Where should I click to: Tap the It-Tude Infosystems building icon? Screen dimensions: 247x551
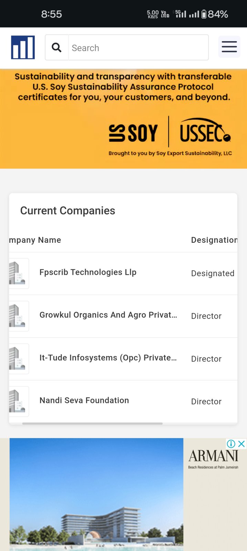tap(18, 359)
